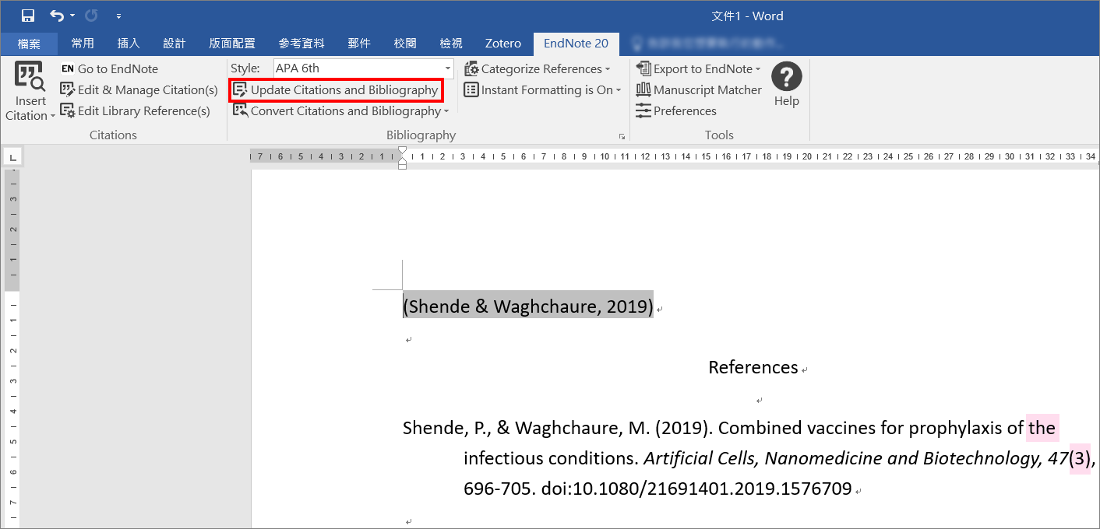
Task: Open the Categorize References dropdown
Action: click(x=537, y=69)
